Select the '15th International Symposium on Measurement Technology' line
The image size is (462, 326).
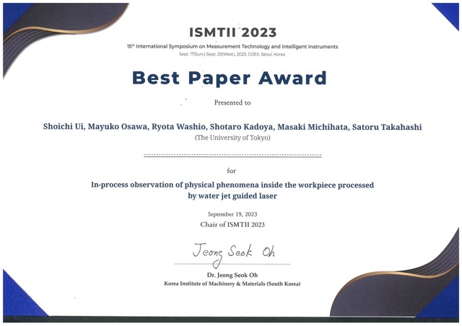(232, 47)
